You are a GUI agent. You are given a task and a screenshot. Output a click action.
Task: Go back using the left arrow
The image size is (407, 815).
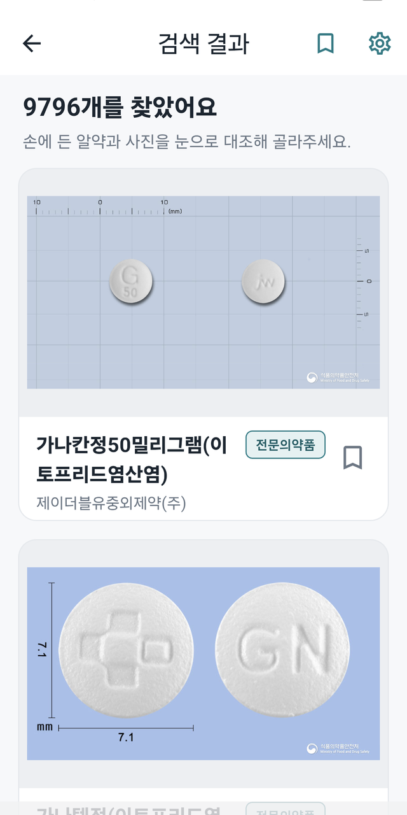[x=32, y=43]
